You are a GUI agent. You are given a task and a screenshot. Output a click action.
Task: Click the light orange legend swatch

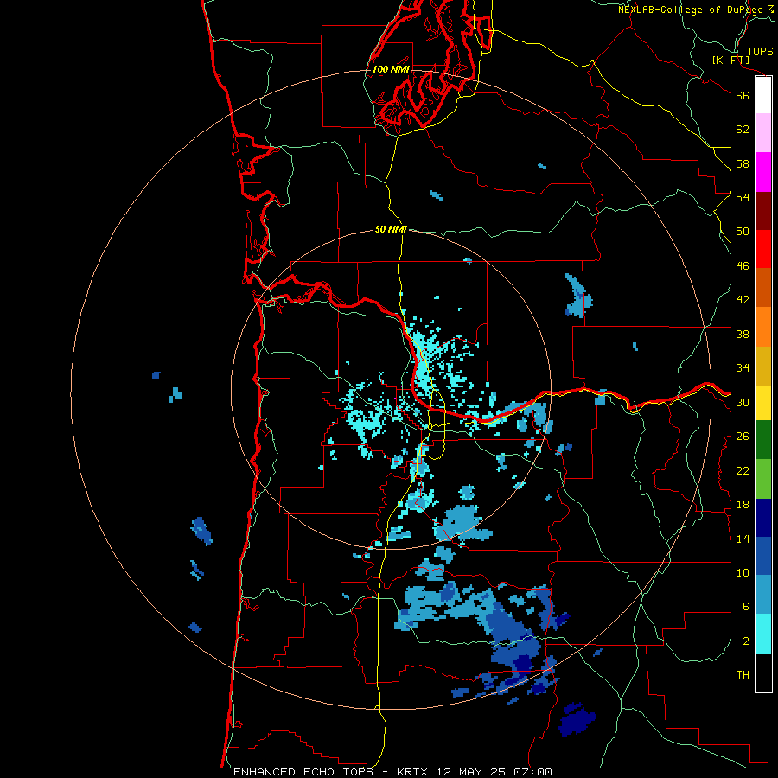point(763,327)
